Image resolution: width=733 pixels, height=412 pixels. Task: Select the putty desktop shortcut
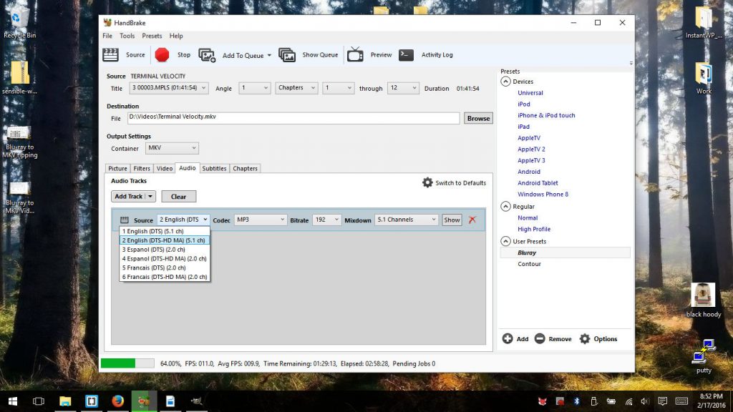tap(703, 356)
